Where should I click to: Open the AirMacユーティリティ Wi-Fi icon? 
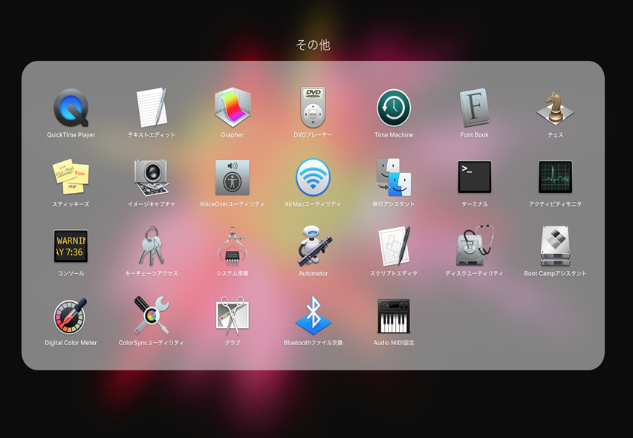[x=313, y=177]
